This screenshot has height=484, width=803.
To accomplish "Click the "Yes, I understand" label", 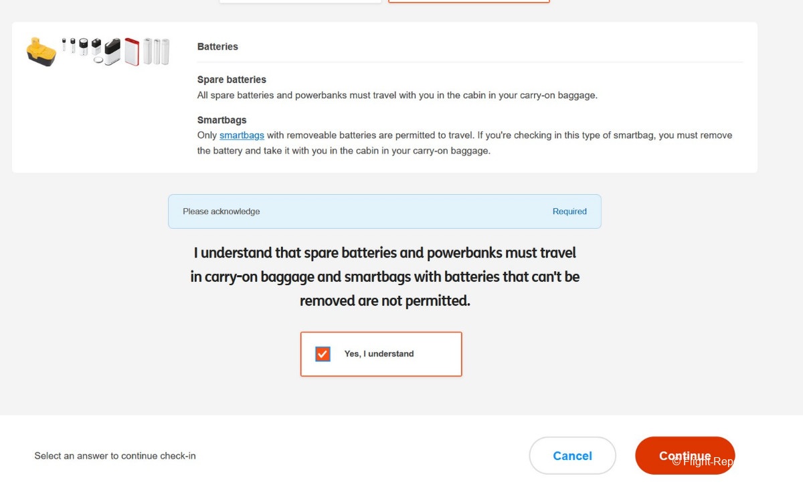I will pos(379,353).
